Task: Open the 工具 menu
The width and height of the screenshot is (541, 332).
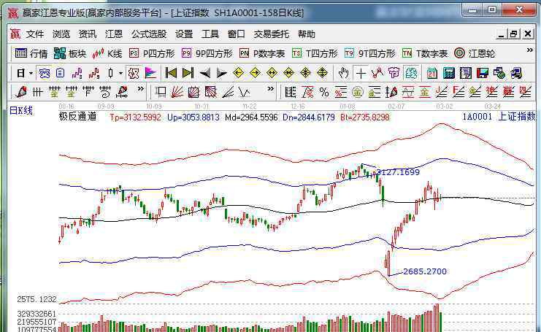Action: [x=210, y=34]
